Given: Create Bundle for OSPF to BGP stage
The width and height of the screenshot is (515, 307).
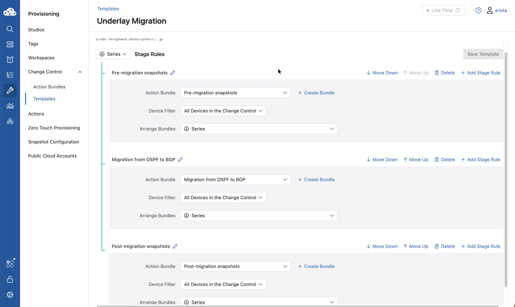Looking at the screenshot, I should [x=316, y=180].
